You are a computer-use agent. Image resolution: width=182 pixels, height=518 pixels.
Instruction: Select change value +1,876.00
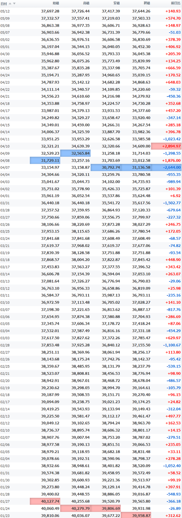171,160
